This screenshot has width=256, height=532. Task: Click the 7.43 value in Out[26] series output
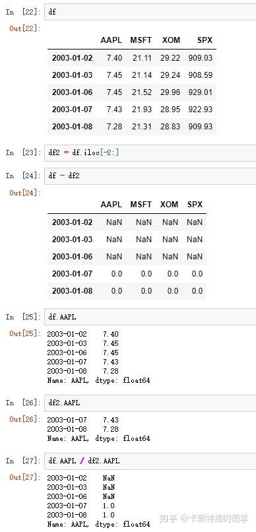pos(111,420)
